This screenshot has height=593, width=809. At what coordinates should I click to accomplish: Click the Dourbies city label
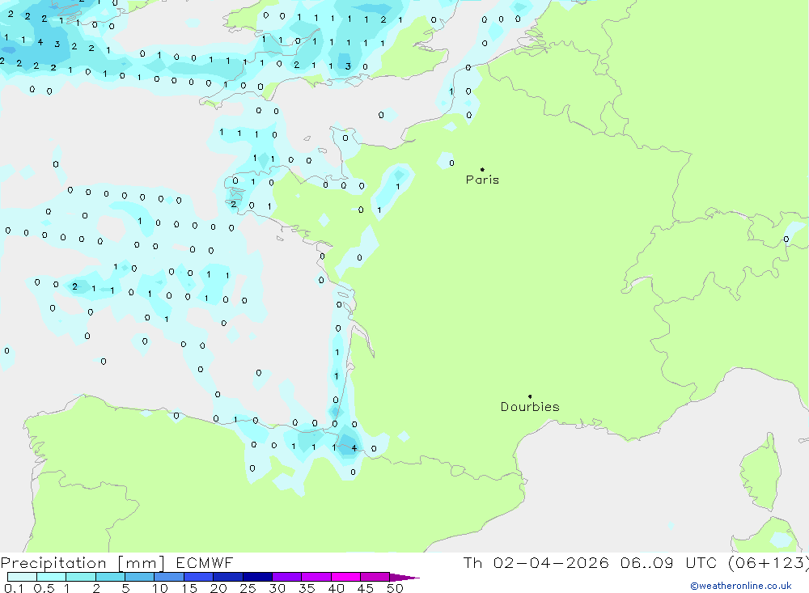point(530,407)
